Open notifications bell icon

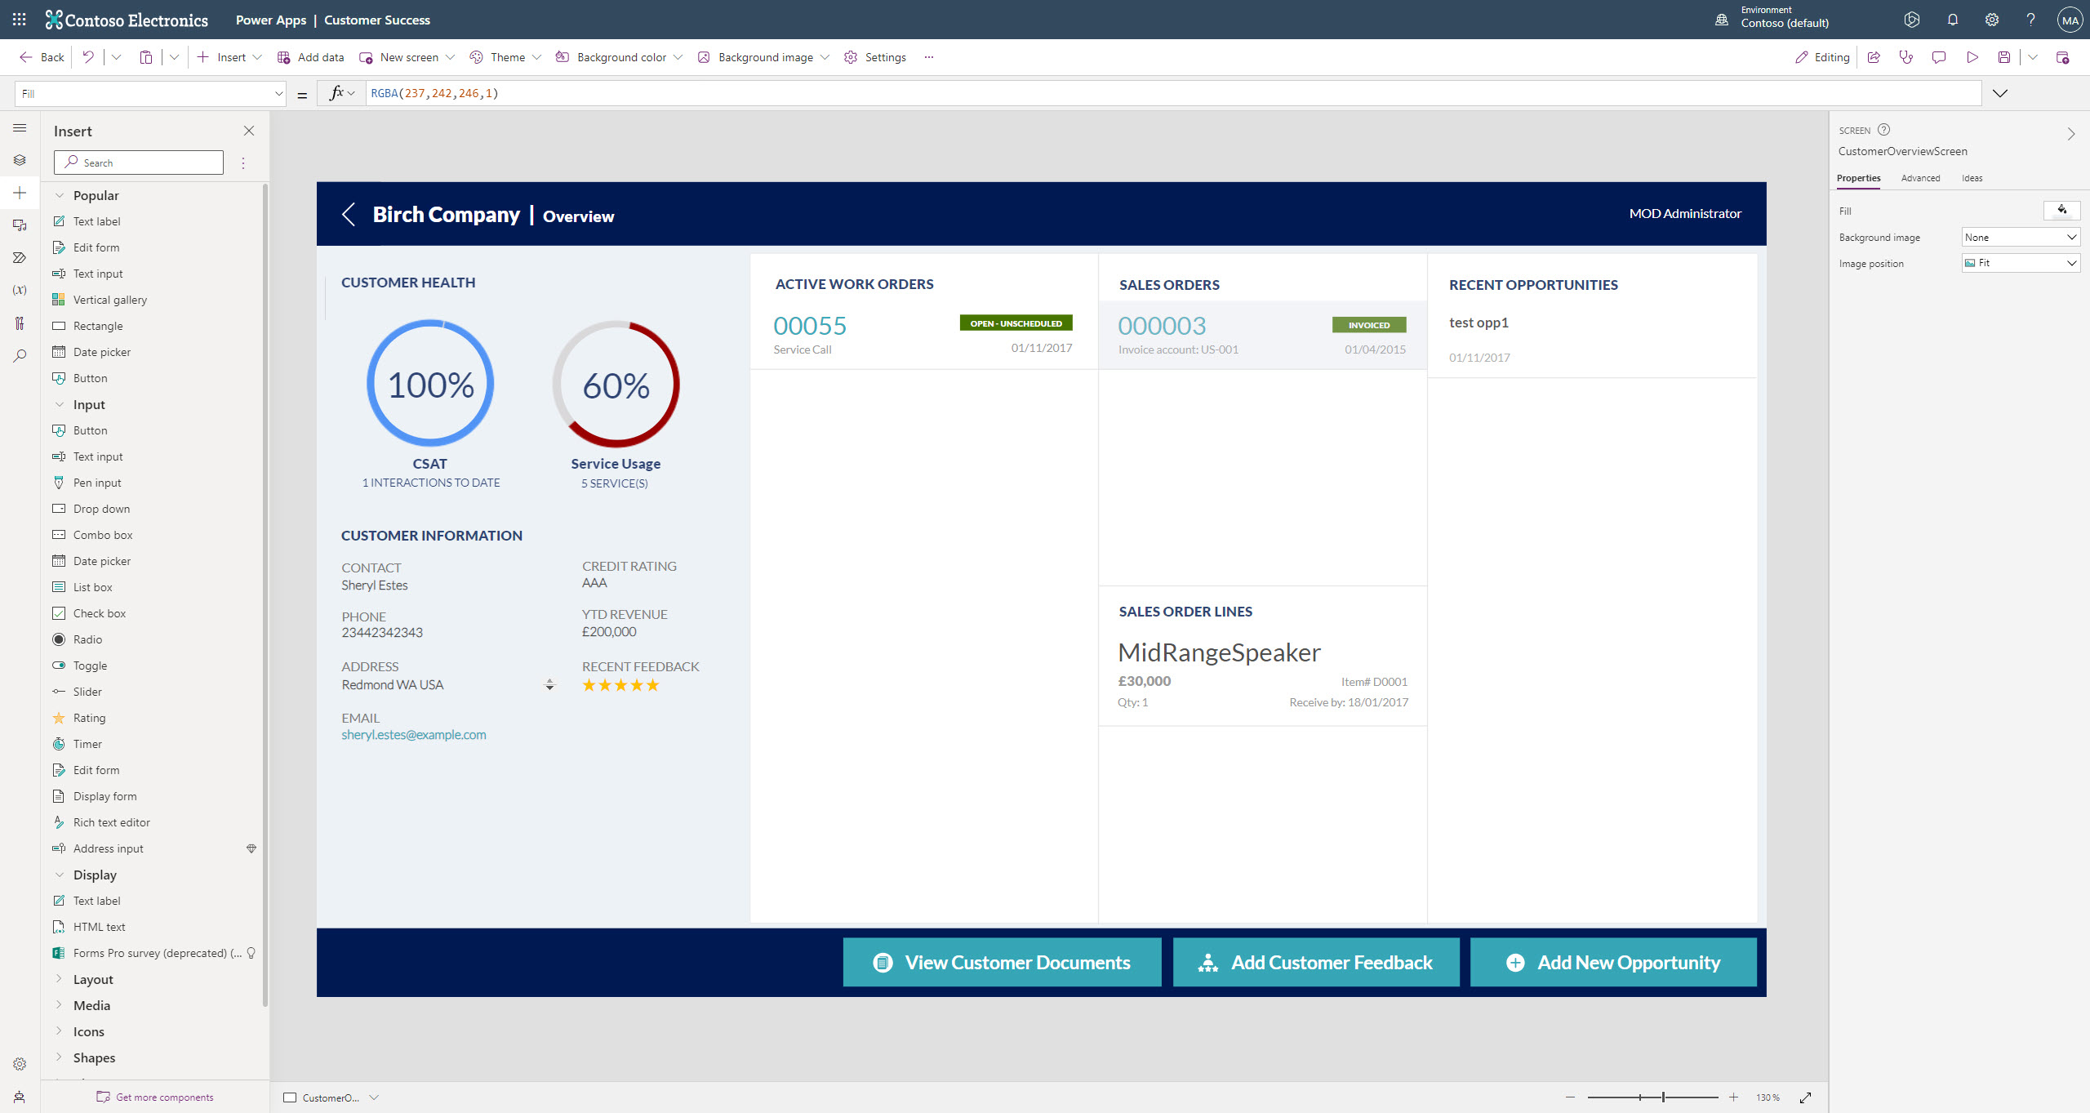(1953, 20)
